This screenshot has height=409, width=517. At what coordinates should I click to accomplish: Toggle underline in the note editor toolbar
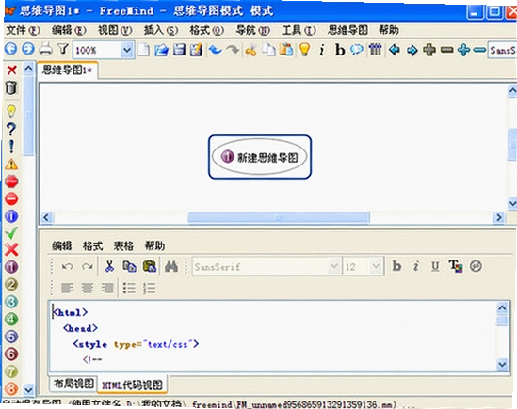(x=435, y=266)
